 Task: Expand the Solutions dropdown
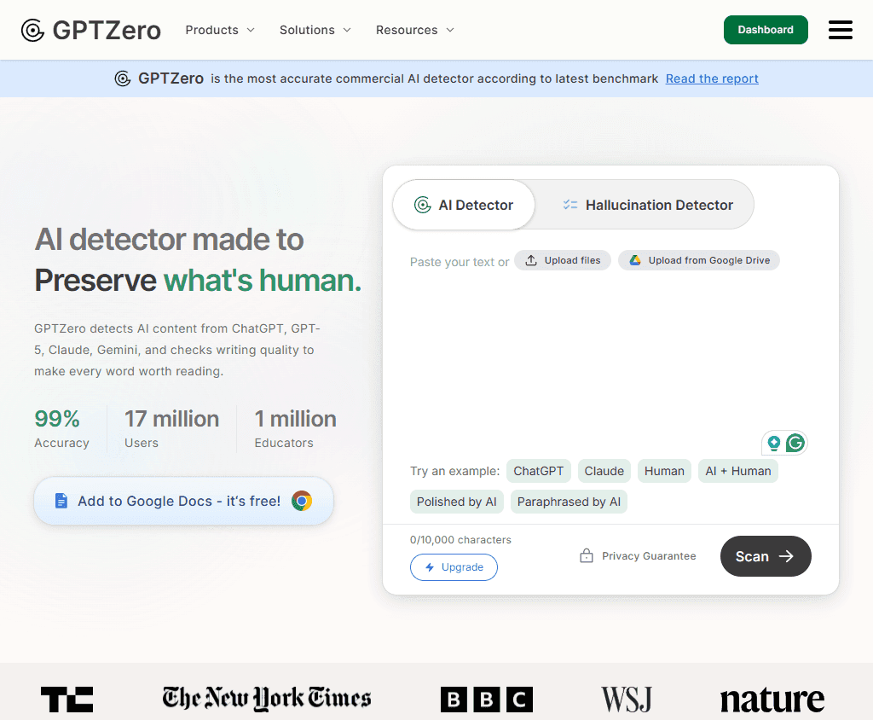pyautogui.click(x=315, y=30)
